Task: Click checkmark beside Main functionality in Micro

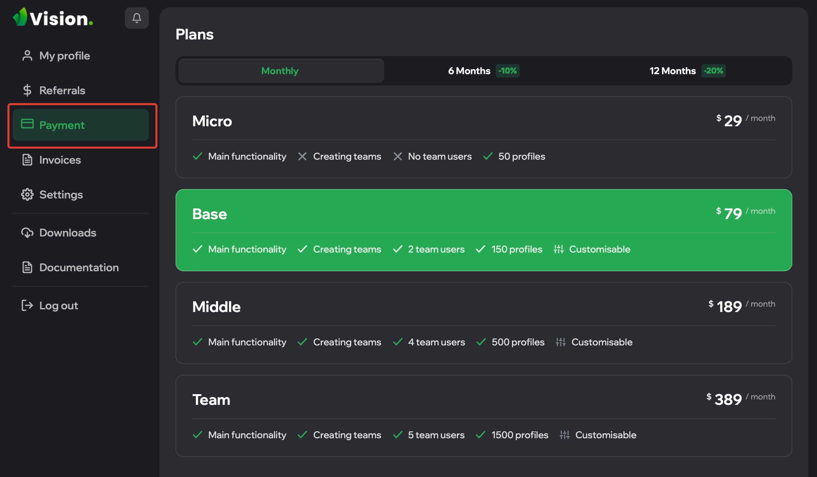Action: pos(198,156)
